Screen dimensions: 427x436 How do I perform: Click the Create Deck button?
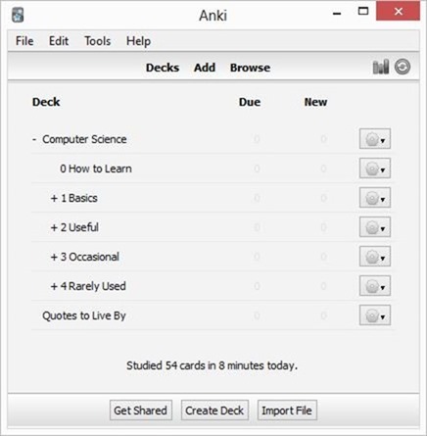pos(214,411)
